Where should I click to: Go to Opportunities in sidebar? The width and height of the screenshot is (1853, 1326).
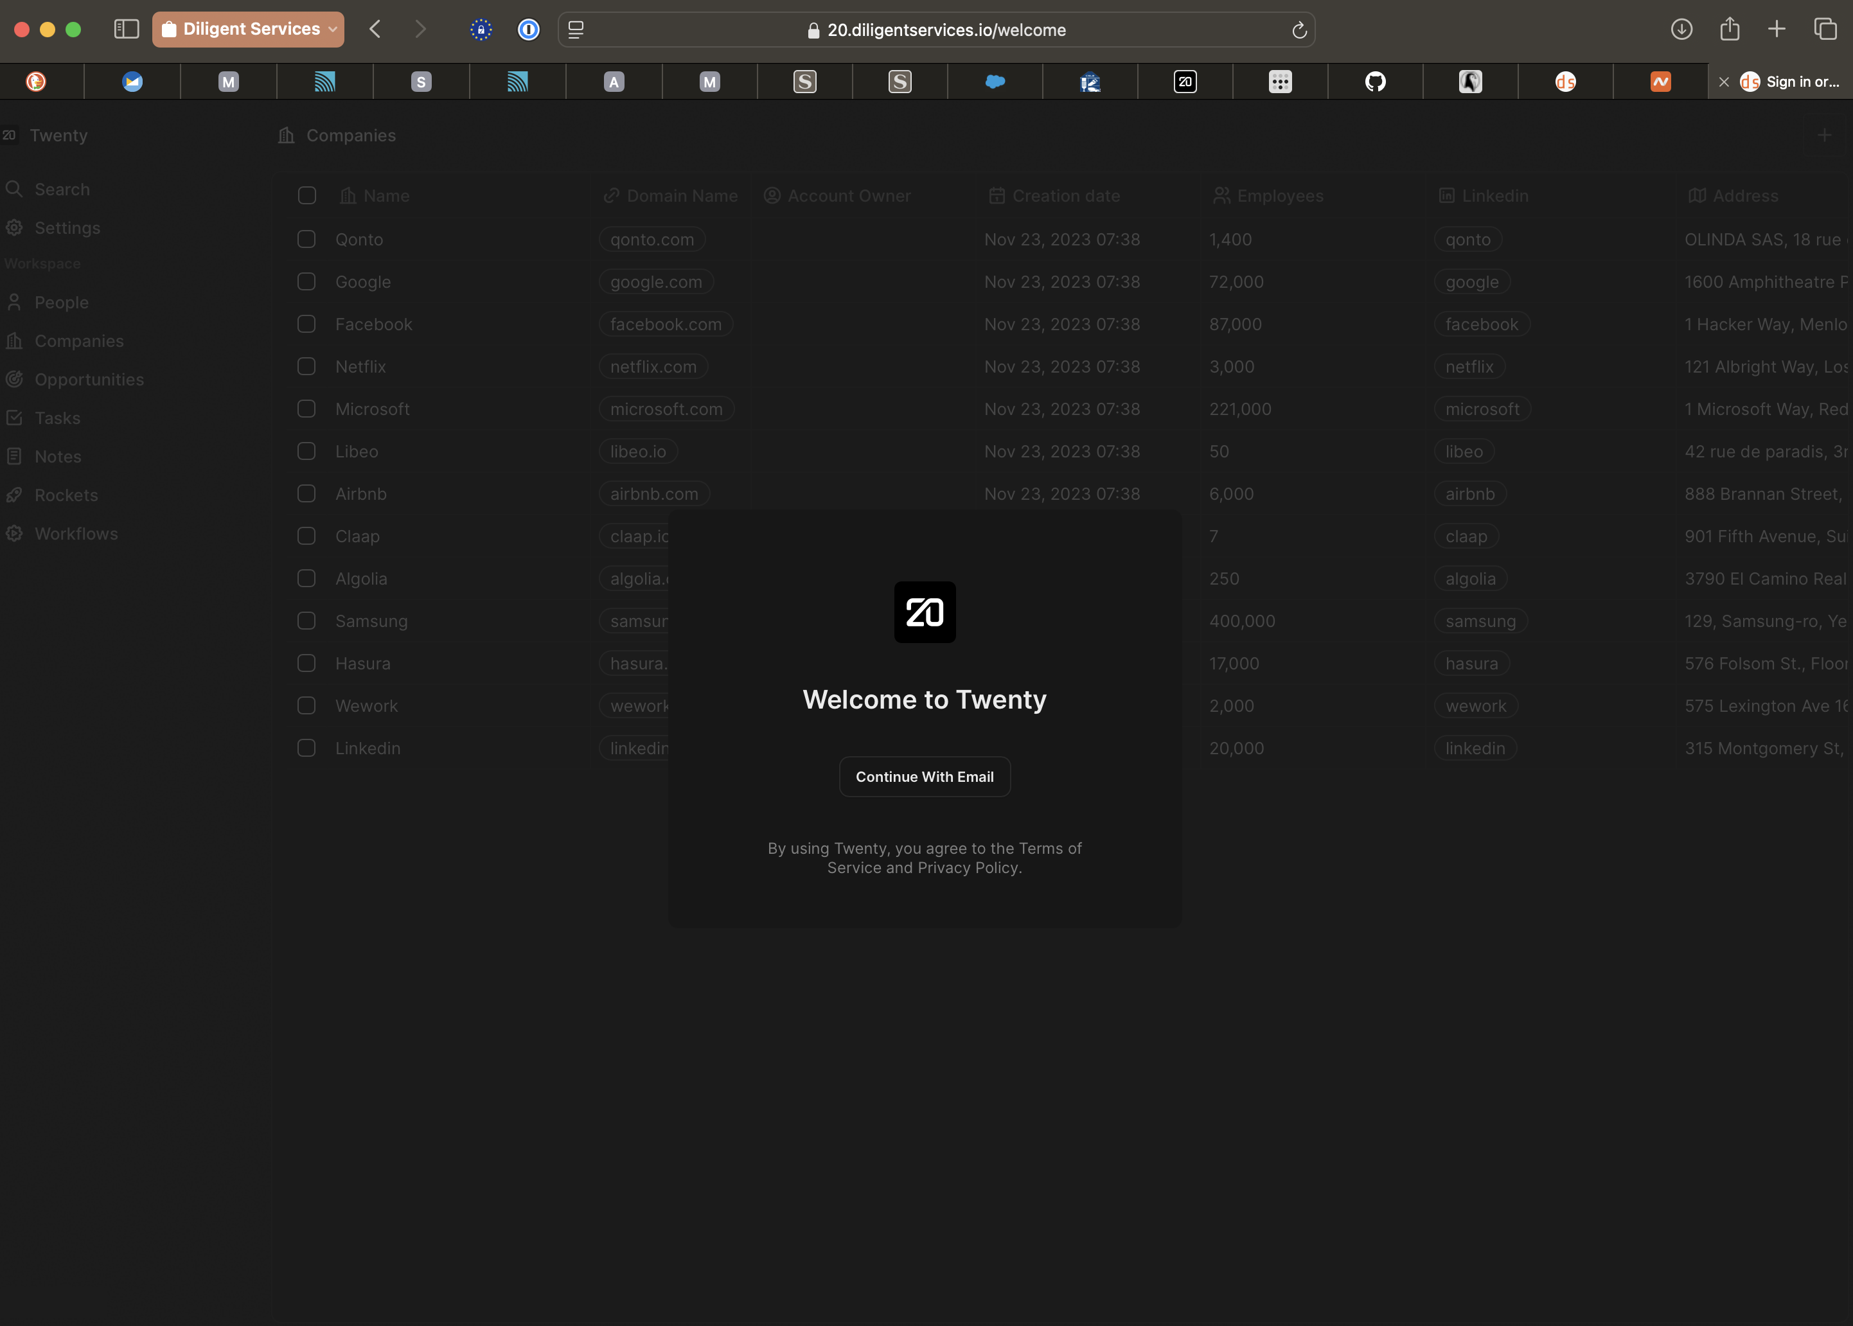[89, 380]
